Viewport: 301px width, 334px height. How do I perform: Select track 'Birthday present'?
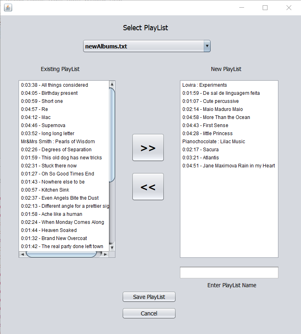pyautogui.click(x=64, y=93)
